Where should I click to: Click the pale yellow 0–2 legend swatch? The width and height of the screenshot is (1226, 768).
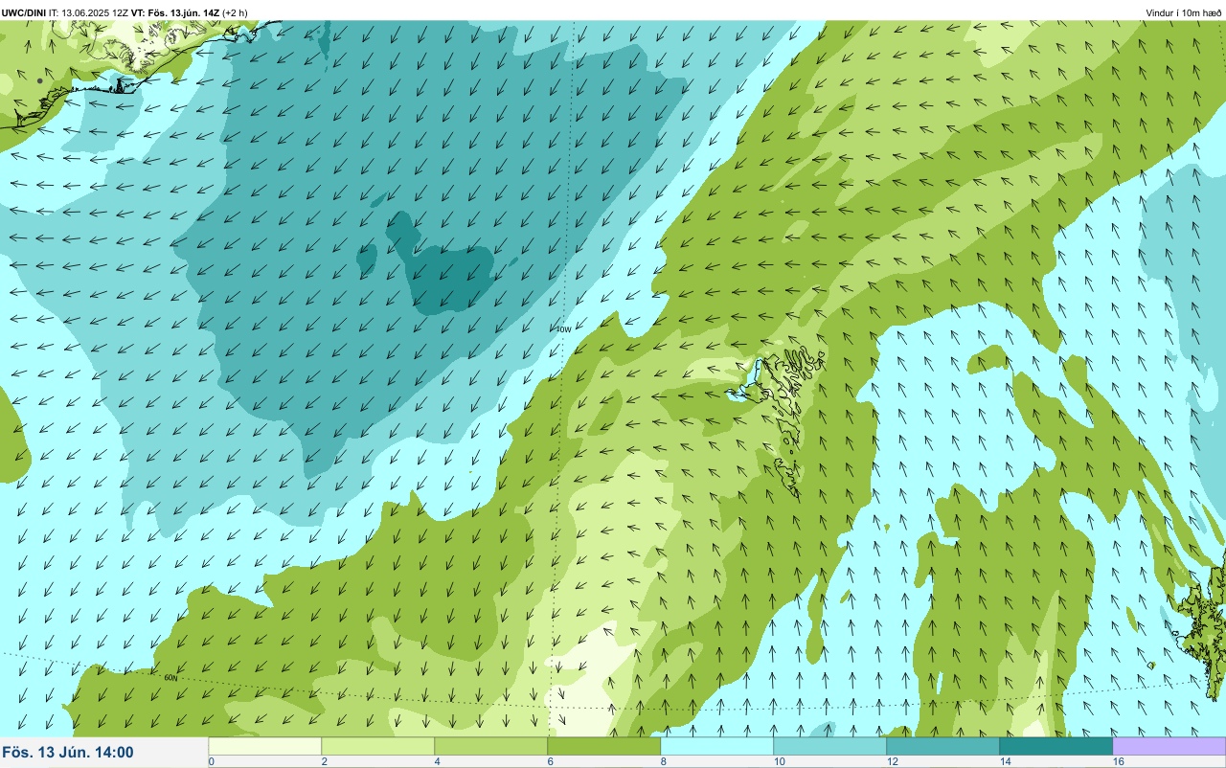coord(265,746)
